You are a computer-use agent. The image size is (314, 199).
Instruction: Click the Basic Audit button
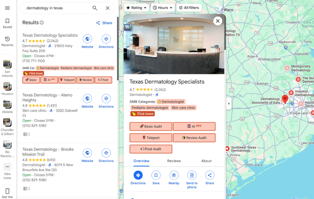[151, 126]
